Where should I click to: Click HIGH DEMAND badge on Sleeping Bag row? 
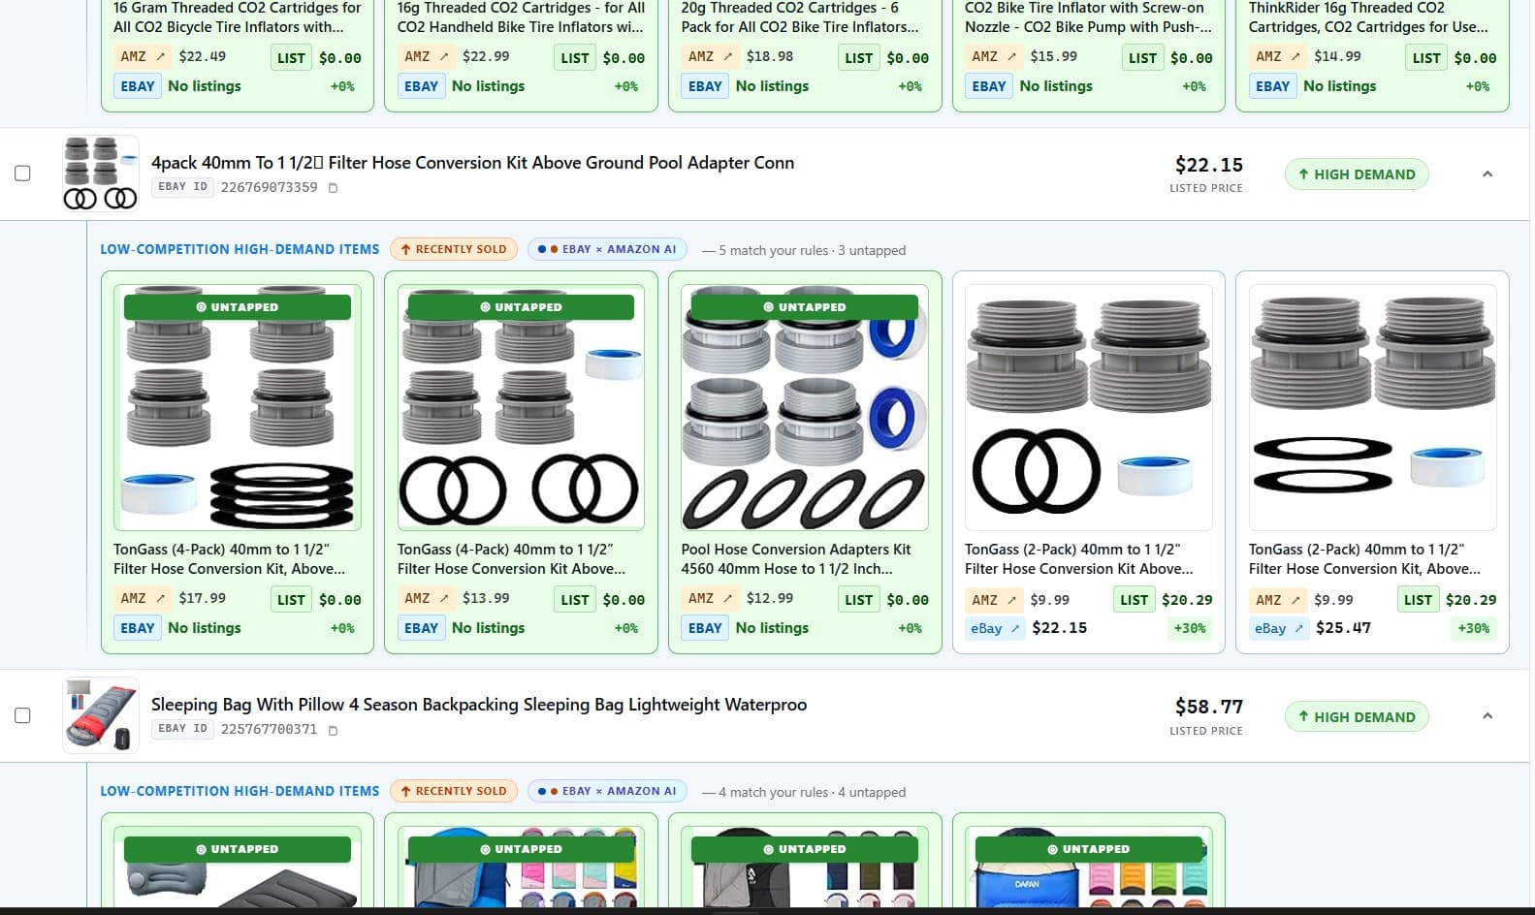1357,717
